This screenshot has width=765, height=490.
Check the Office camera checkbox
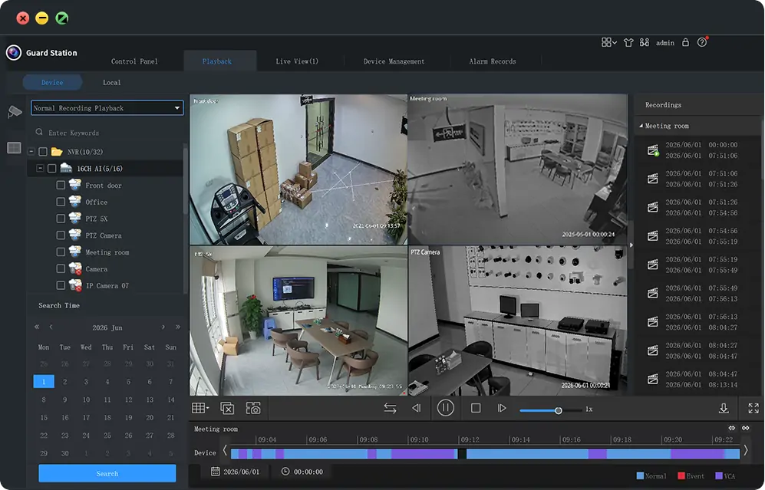click(61, 202)
